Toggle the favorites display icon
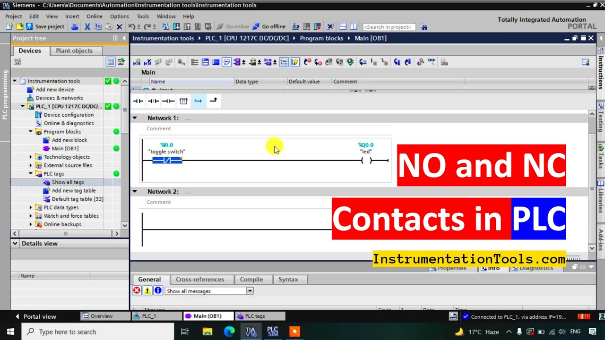605x340 pixels. 294,62
